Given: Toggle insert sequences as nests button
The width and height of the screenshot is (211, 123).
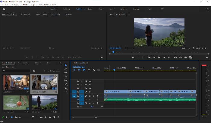Looking at the screenshot, I should click(x=74, y=70).
